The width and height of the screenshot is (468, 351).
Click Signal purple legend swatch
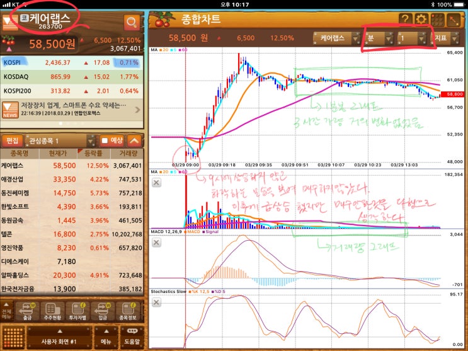[203, 232]
